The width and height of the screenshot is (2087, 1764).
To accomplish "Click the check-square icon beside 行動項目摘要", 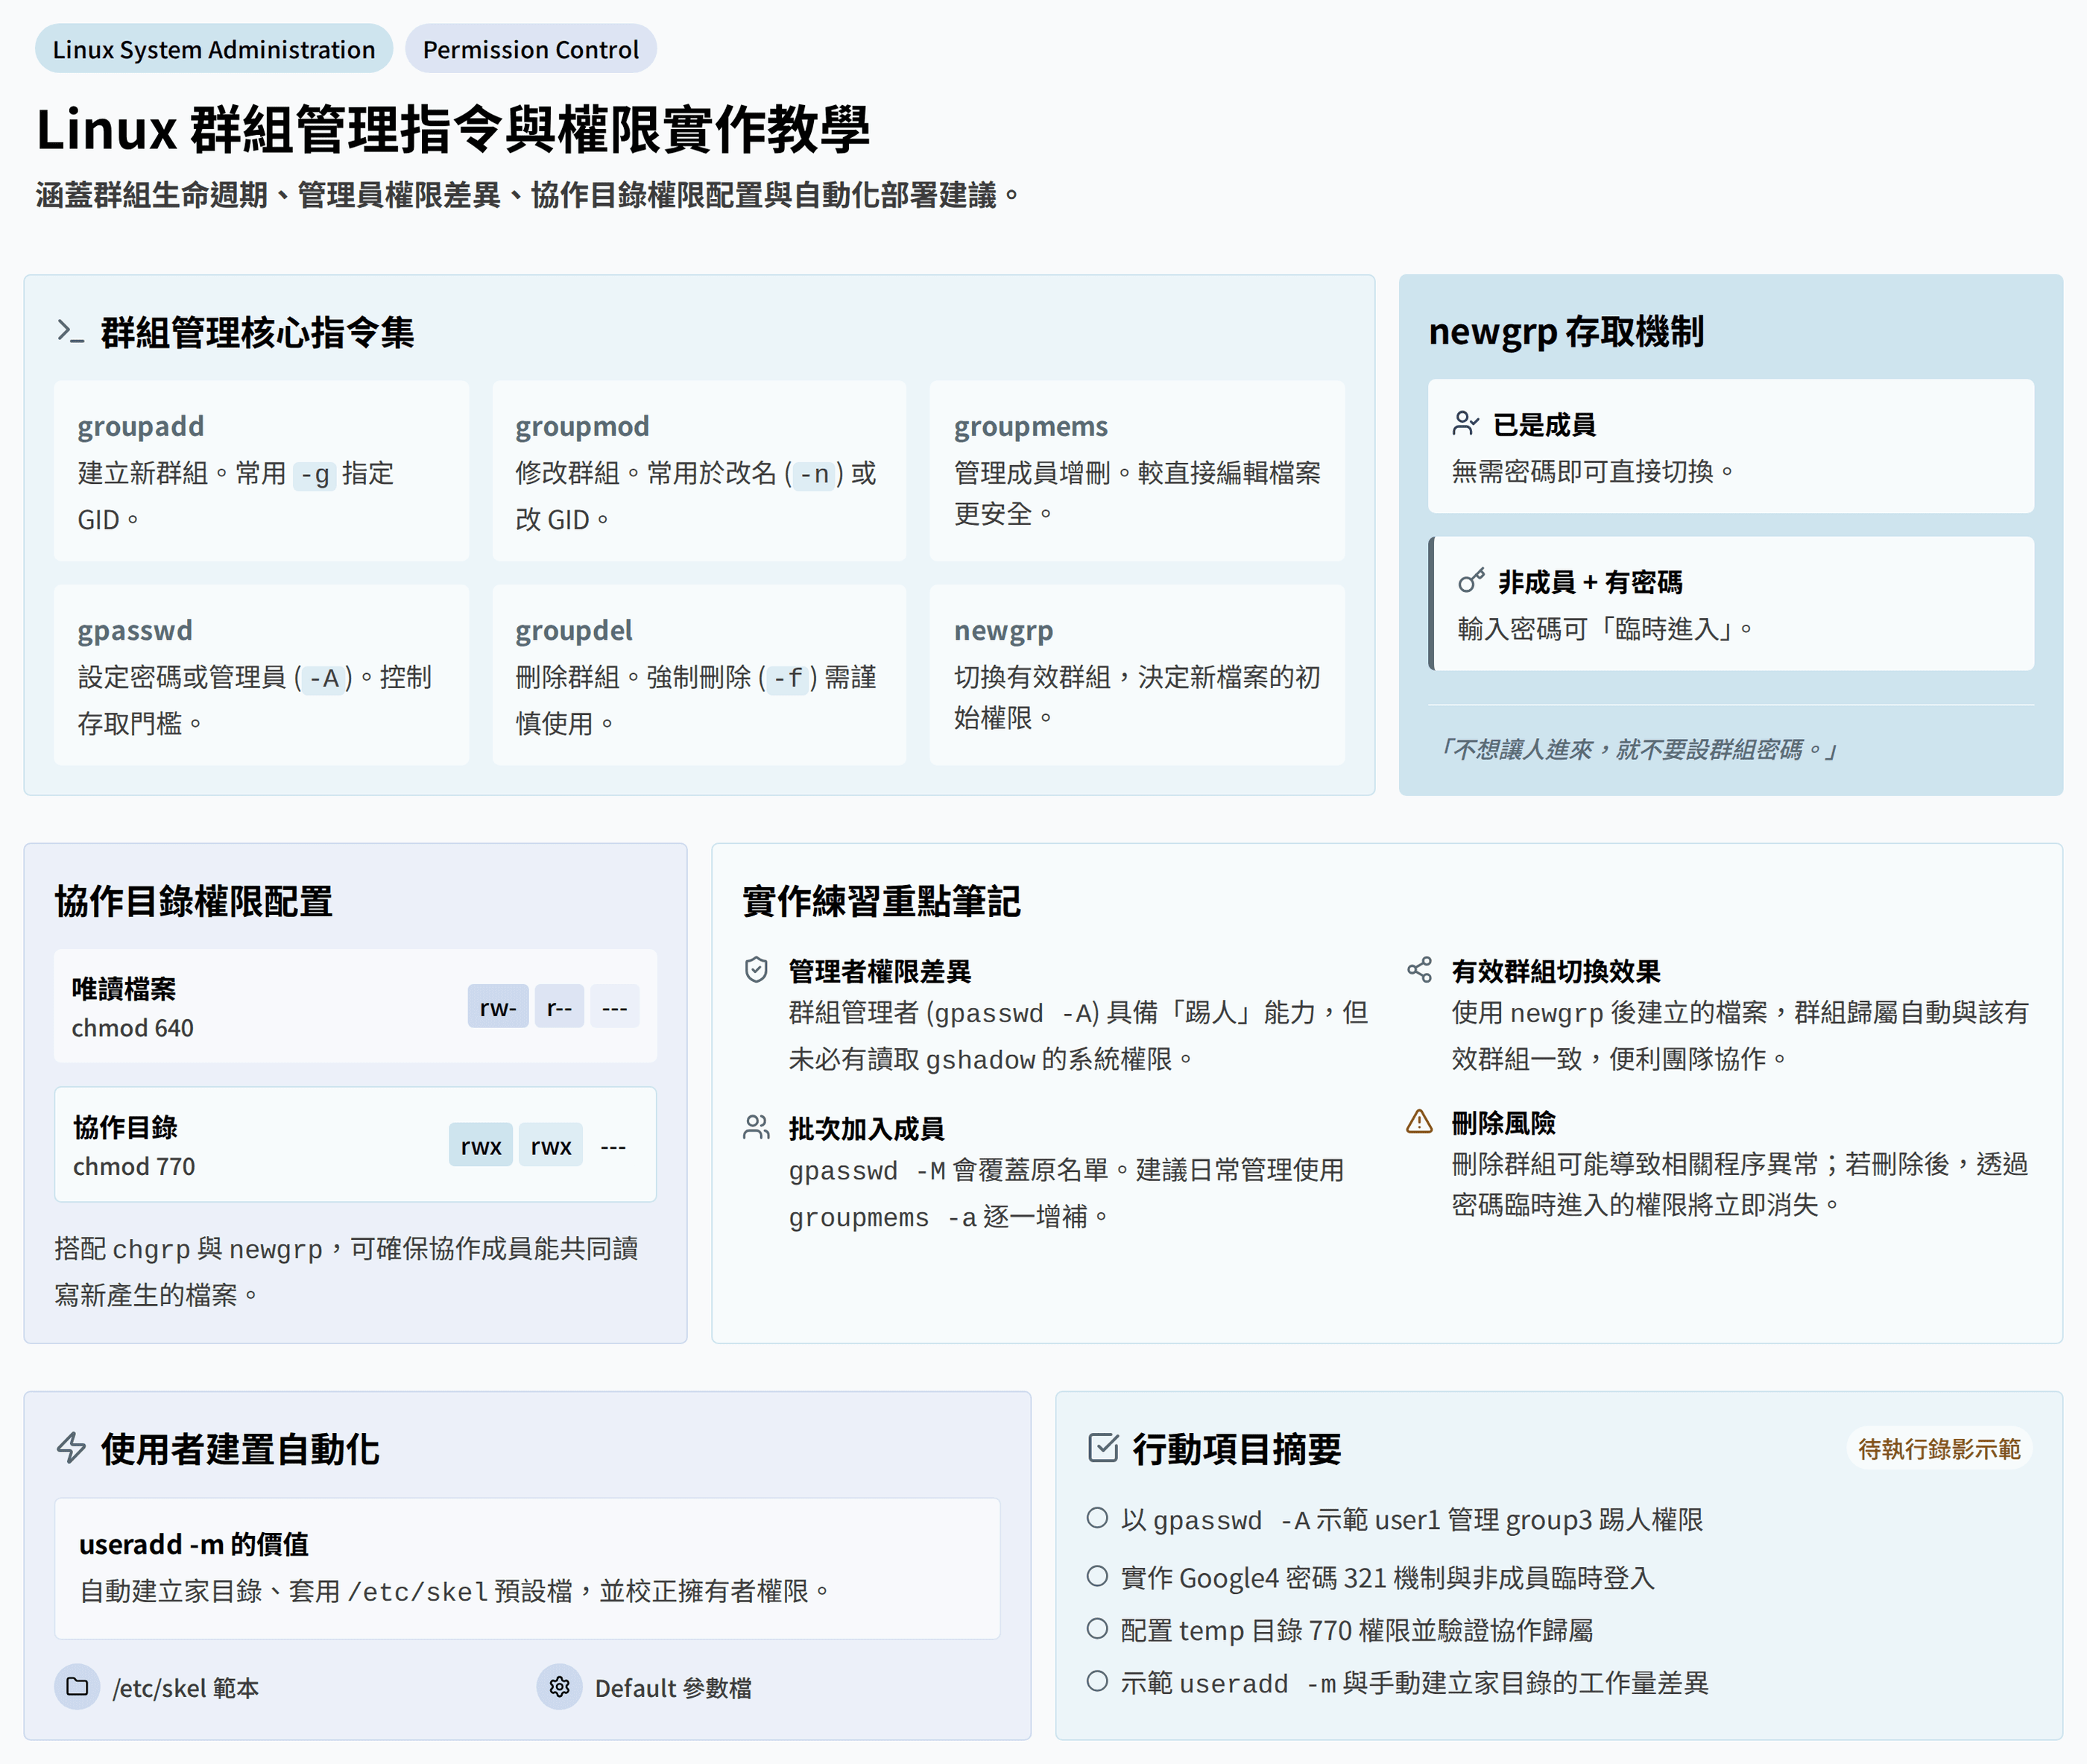I will coord(1102,1448).
